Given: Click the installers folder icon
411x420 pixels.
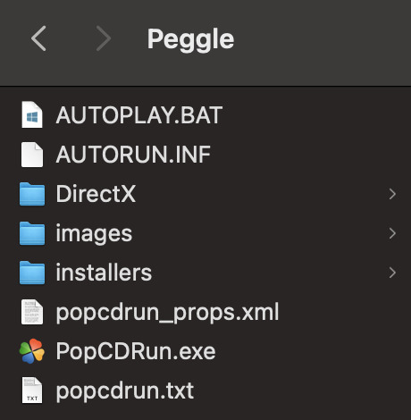Looking at the screenshot, I should [x=32, y=273].
